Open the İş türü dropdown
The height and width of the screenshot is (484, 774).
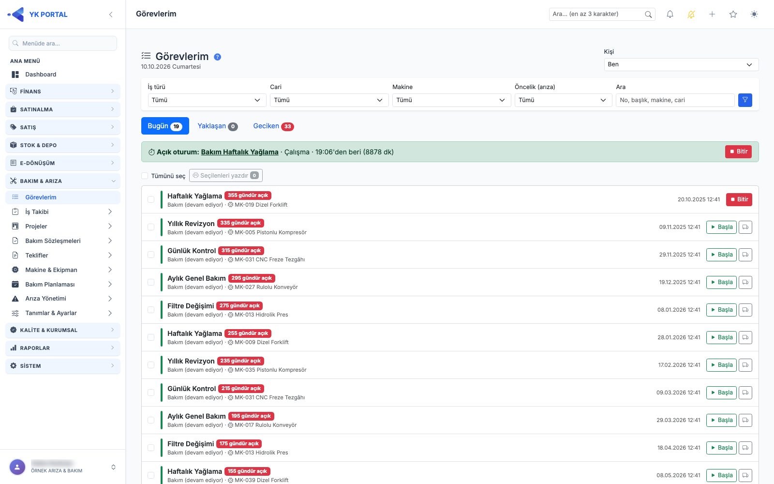(x=207, y=100)
